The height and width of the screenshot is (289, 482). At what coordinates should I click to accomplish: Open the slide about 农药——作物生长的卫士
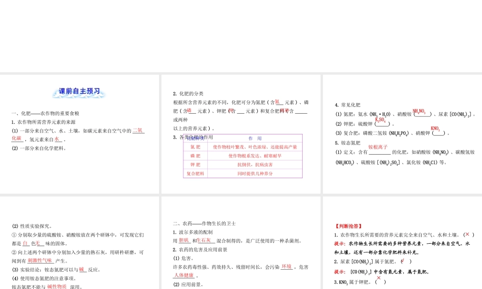[241, 243]
